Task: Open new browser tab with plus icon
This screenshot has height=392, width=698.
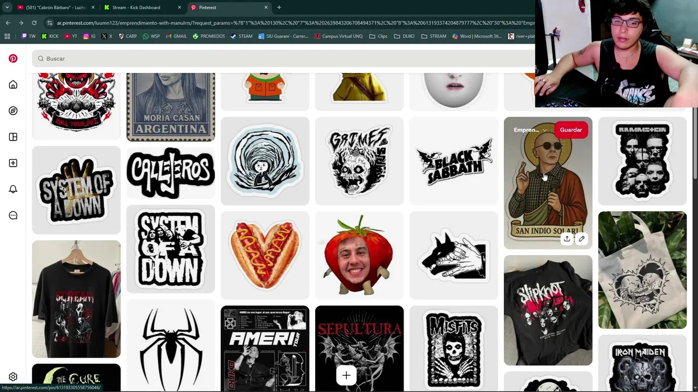Action: coord(279,7)
